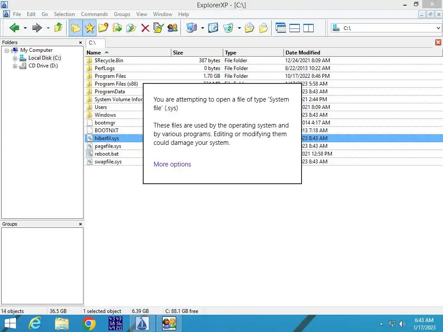Open the Windows Start button
The image size is (443, 332).
point(10,323)
